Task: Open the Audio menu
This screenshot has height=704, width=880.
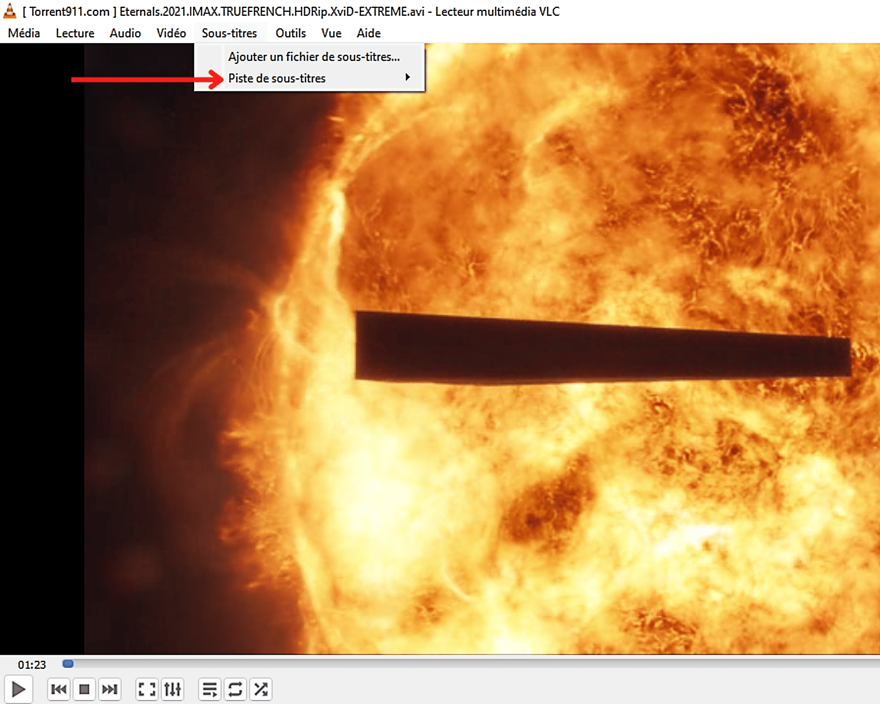Action: 125,33
